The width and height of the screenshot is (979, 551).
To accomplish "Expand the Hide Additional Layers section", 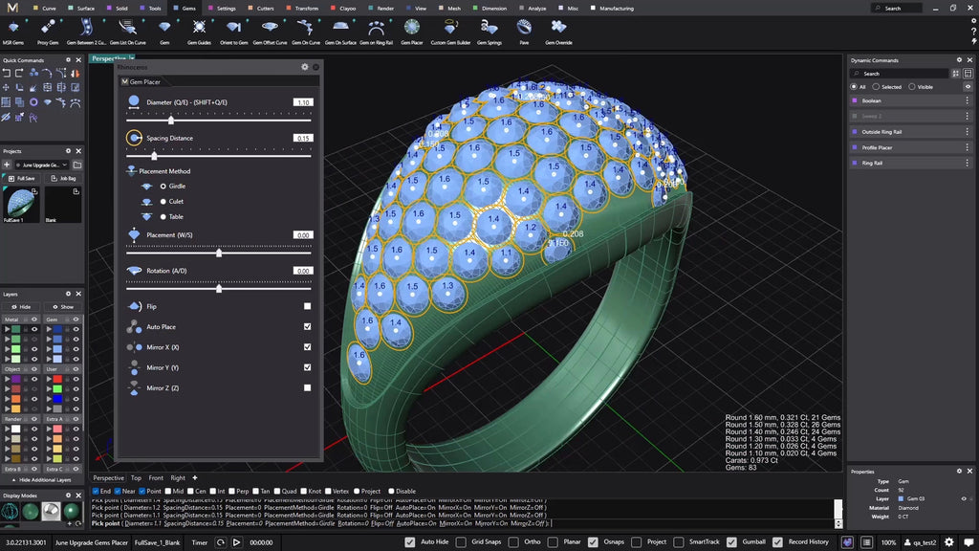I will 42,479.
